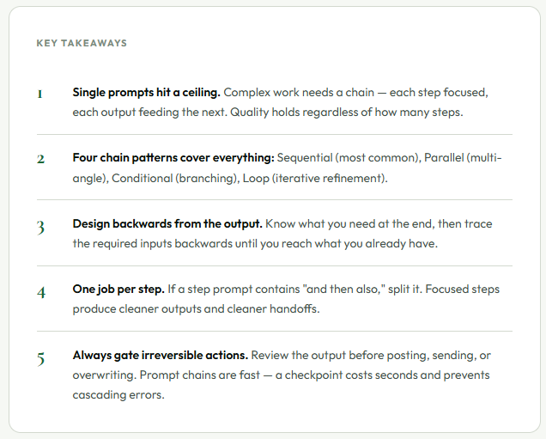Click 'Single prompts hit a ceiling' bold text
This screenshot has width=546, height=439.
point(146,92)
